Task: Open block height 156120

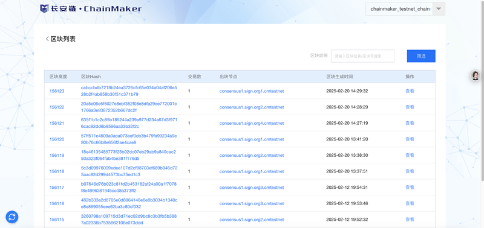Action: tap(57, 139)
